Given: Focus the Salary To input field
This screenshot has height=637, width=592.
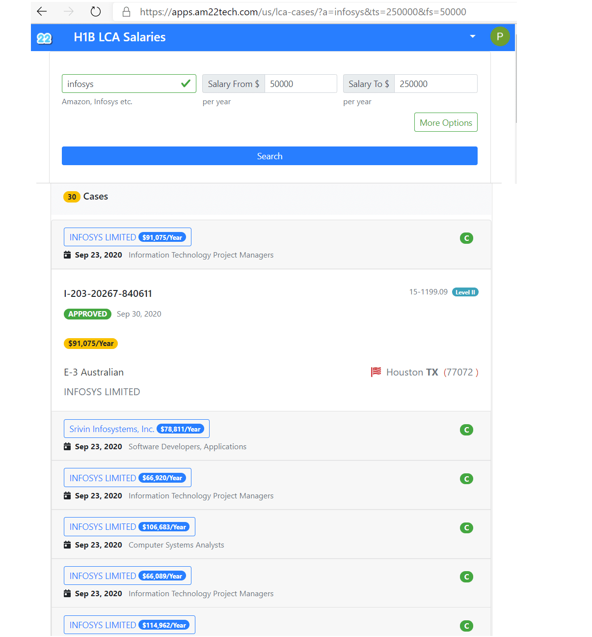Looking at the screenshot, I should pos(435,84).
